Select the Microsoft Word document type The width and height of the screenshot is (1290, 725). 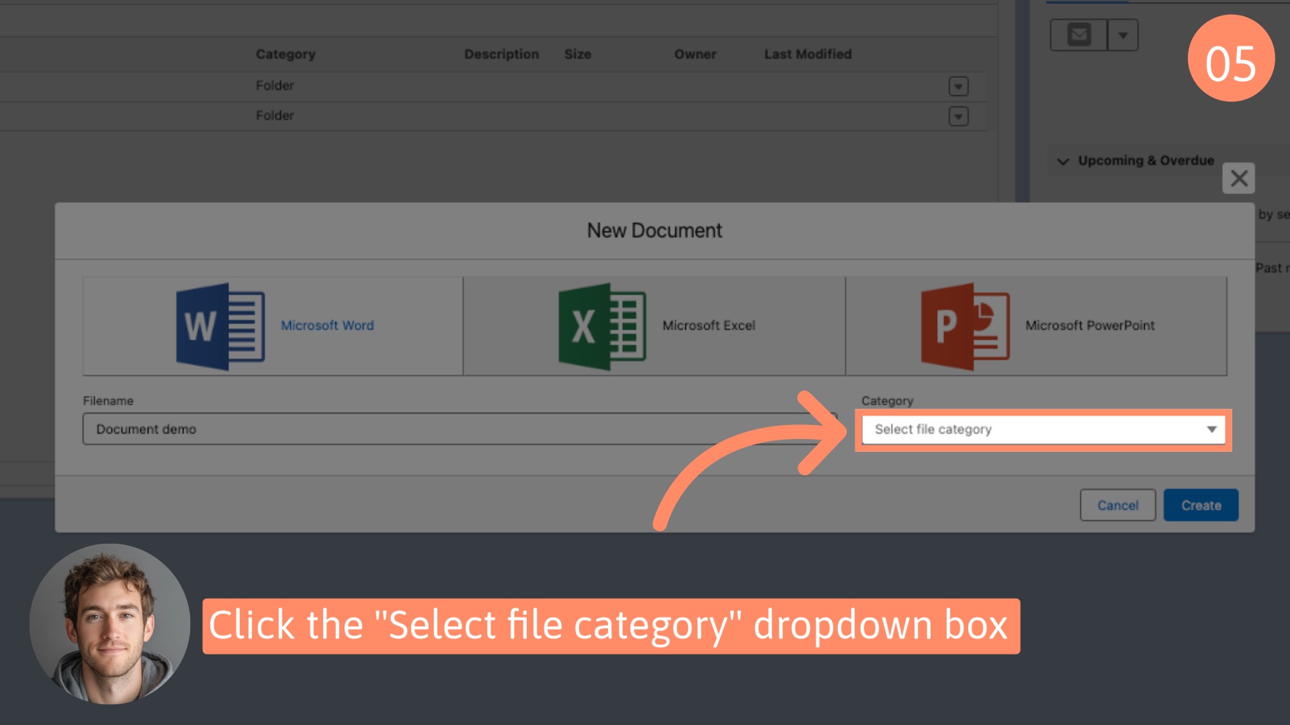(273, 326)
